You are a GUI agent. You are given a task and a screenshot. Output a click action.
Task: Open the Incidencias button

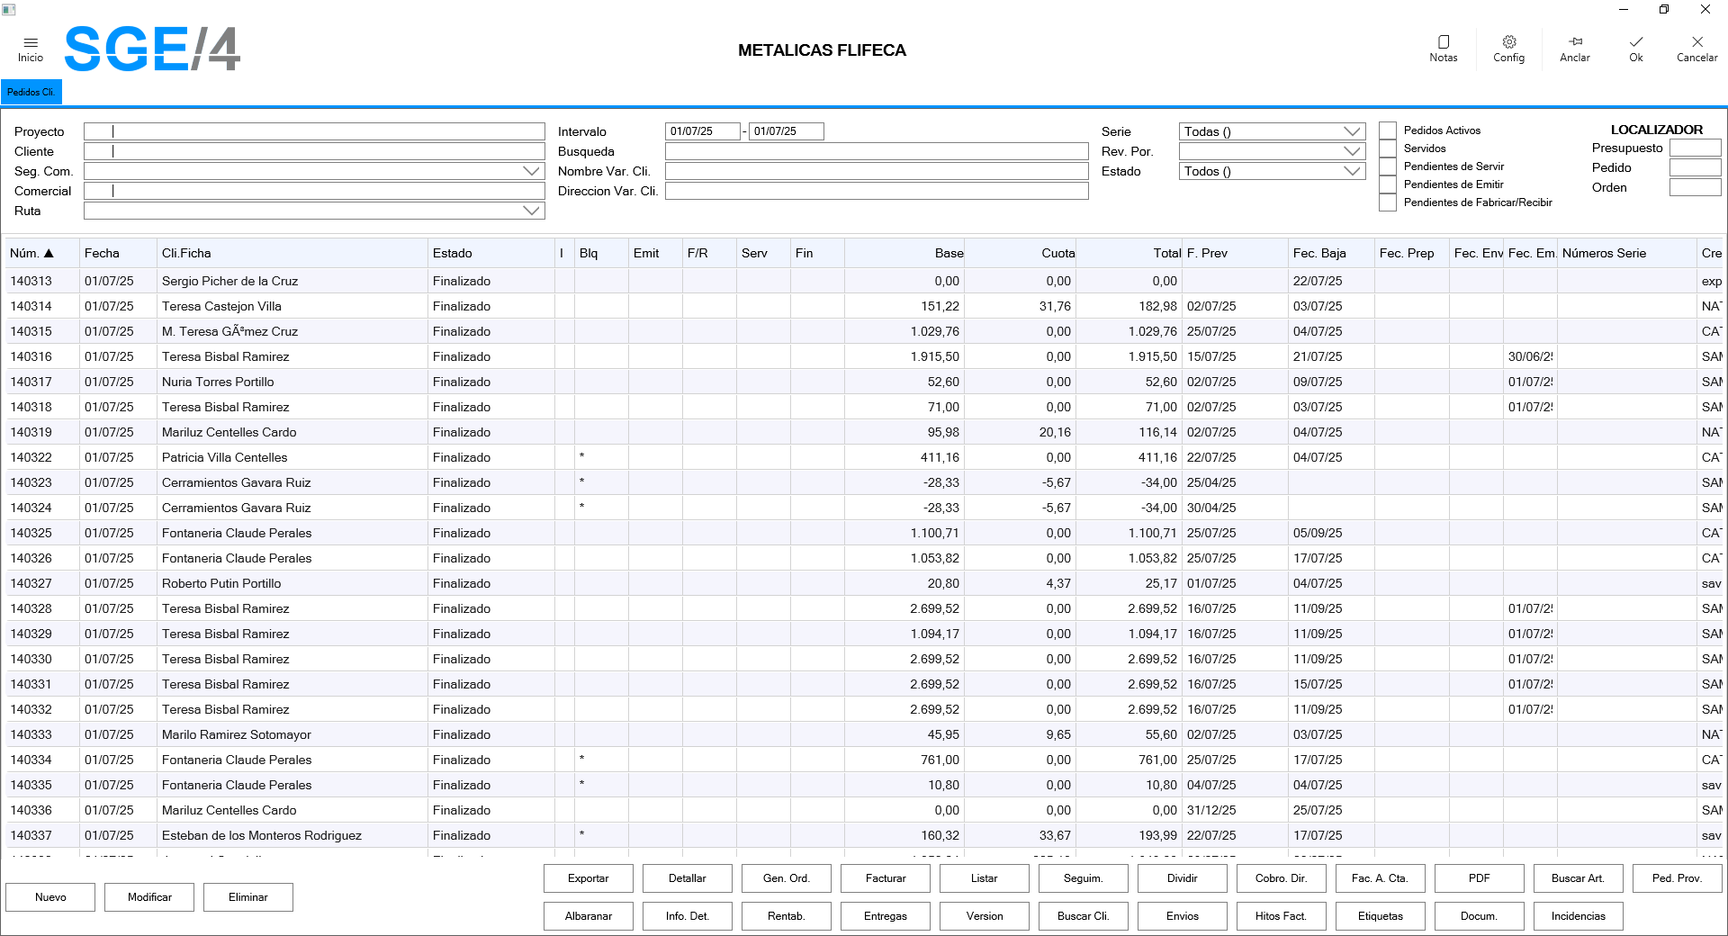pos(1579,916)
